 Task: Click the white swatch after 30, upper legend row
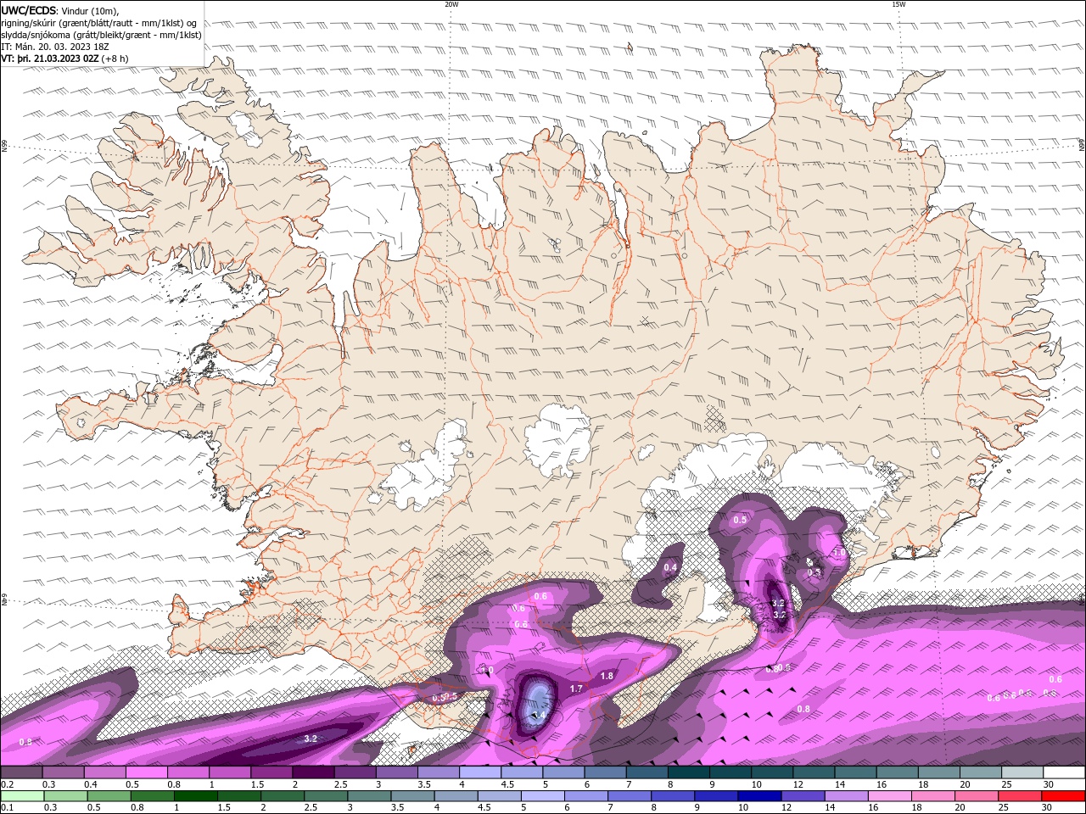(1065, 772)
